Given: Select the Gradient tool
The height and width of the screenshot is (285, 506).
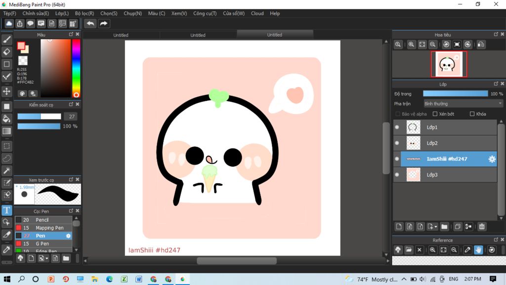Looking at the screenshot, I should coord(7,131).
